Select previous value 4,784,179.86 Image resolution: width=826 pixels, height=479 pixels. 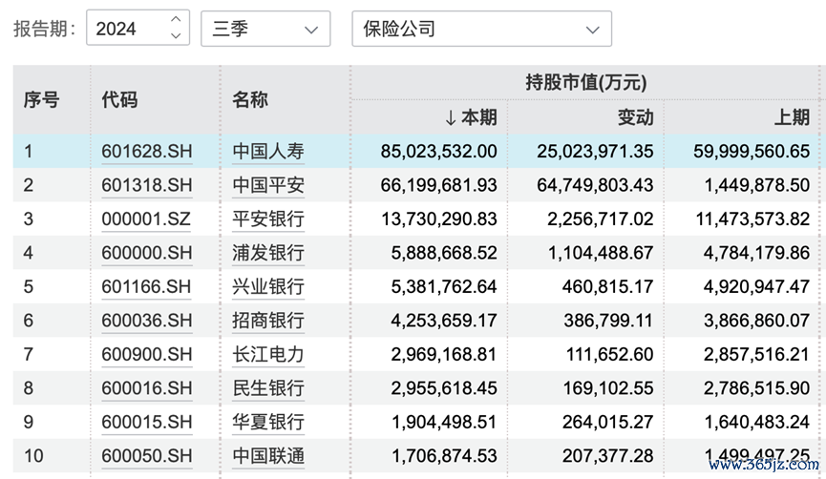click(x=757, y=253)
